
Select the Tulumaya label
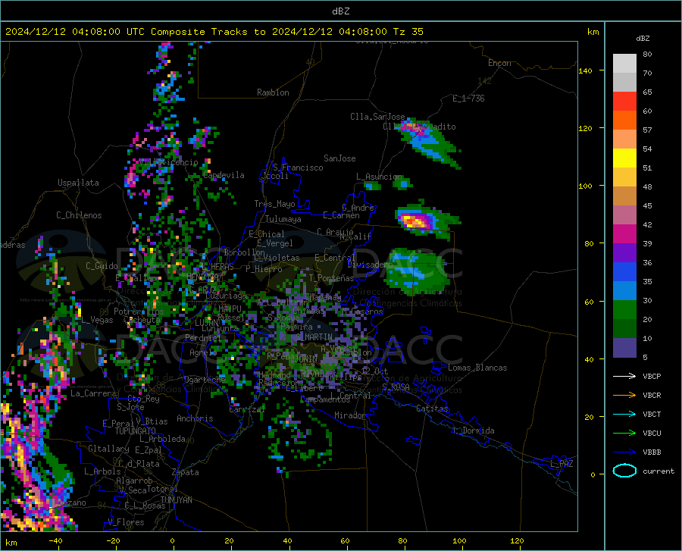(x=283, y=219)
